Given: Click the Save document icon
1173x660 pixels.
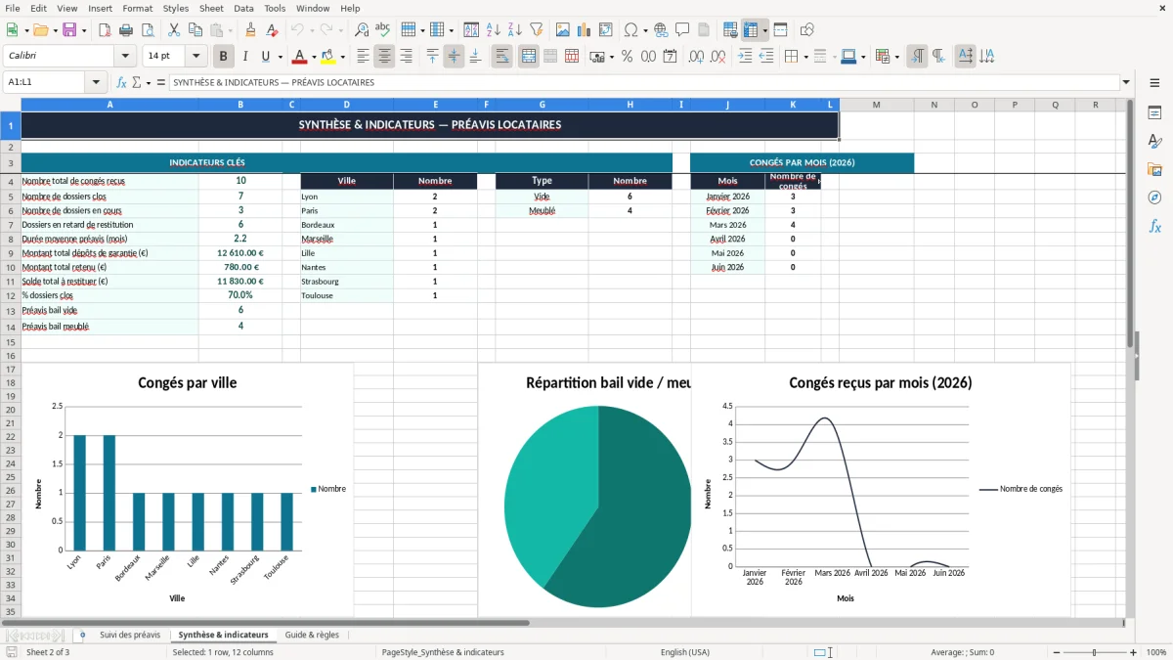Looking at the screenshot, I should (x=68, y=30).
